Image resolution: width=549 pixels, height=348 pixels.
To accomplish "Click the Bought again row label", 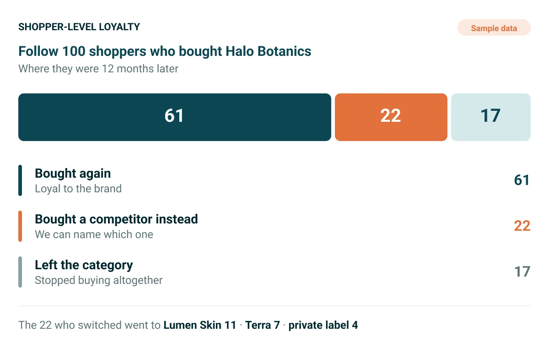I will click(x=73, y=174).
